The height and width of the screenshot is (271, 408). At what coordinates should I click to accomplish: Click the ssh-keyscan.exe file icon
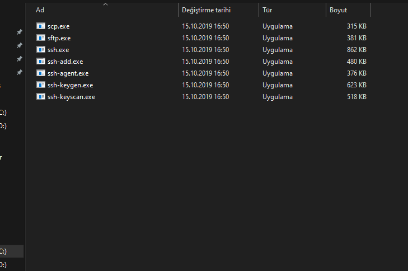click(40, 96)
